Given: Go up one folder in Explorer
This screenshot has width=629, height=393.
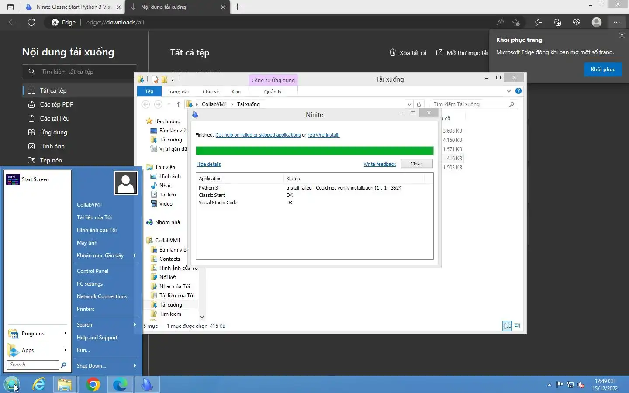Looking at the screenshot, I should [179, 104].
